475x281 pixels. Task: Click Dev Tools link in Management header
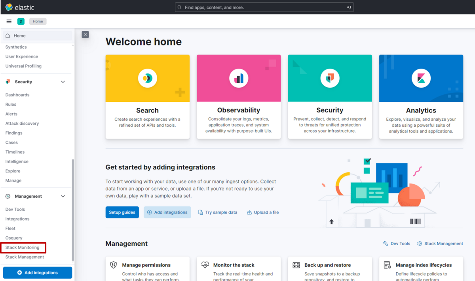click(x=400, y=244)
